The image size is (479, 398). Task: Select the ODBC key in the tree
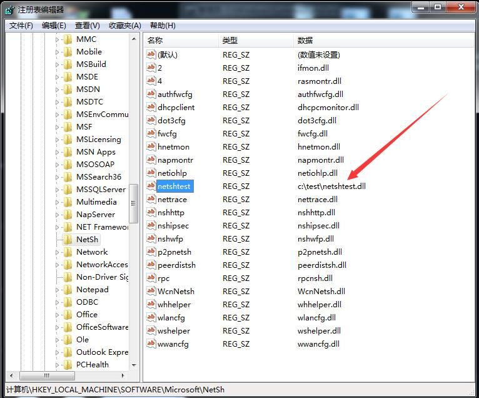[88, 302]
